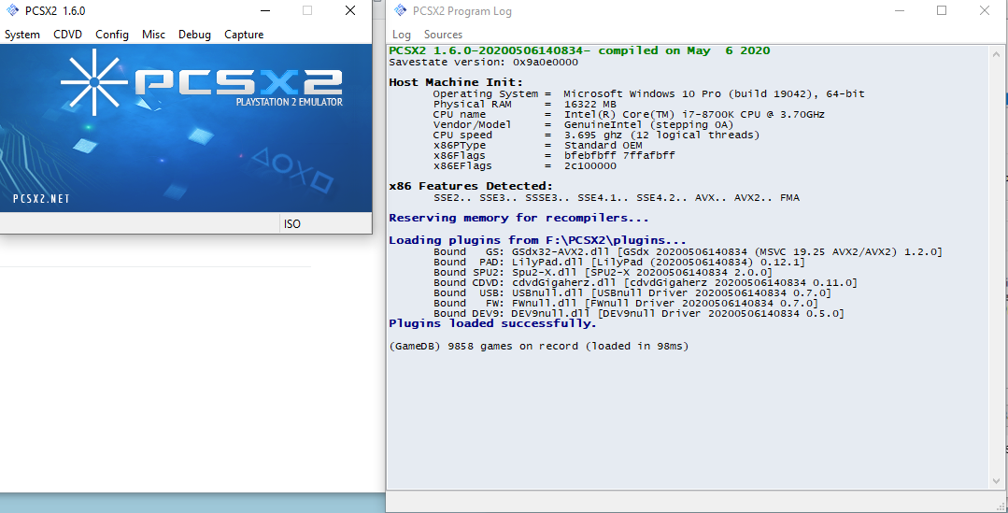Click the PCSX2 1.6.0 window title text
The image size is (1008, 513).
(x=54, y=11)
